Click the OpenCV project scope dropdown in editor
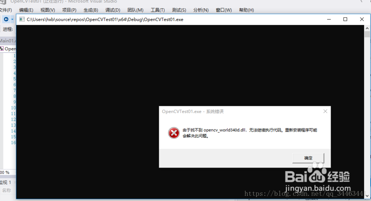Viewport: 371px width, 201px height. click(8, 49)
